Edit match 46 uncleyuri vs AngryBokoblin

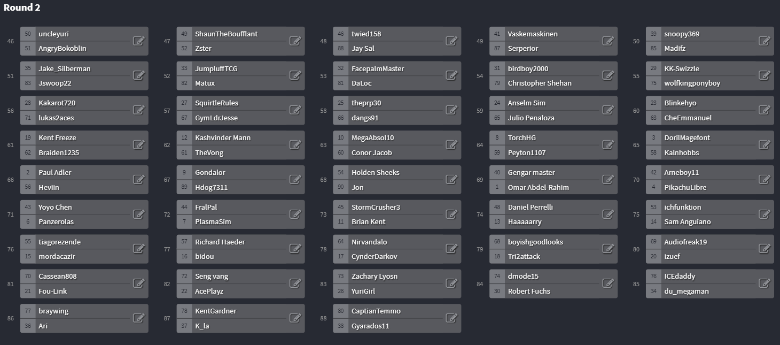(138, 41)
